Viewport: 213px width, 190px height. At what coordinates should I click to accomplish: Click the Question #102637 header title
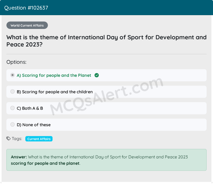pyautogui.click(x=26, y=8)
